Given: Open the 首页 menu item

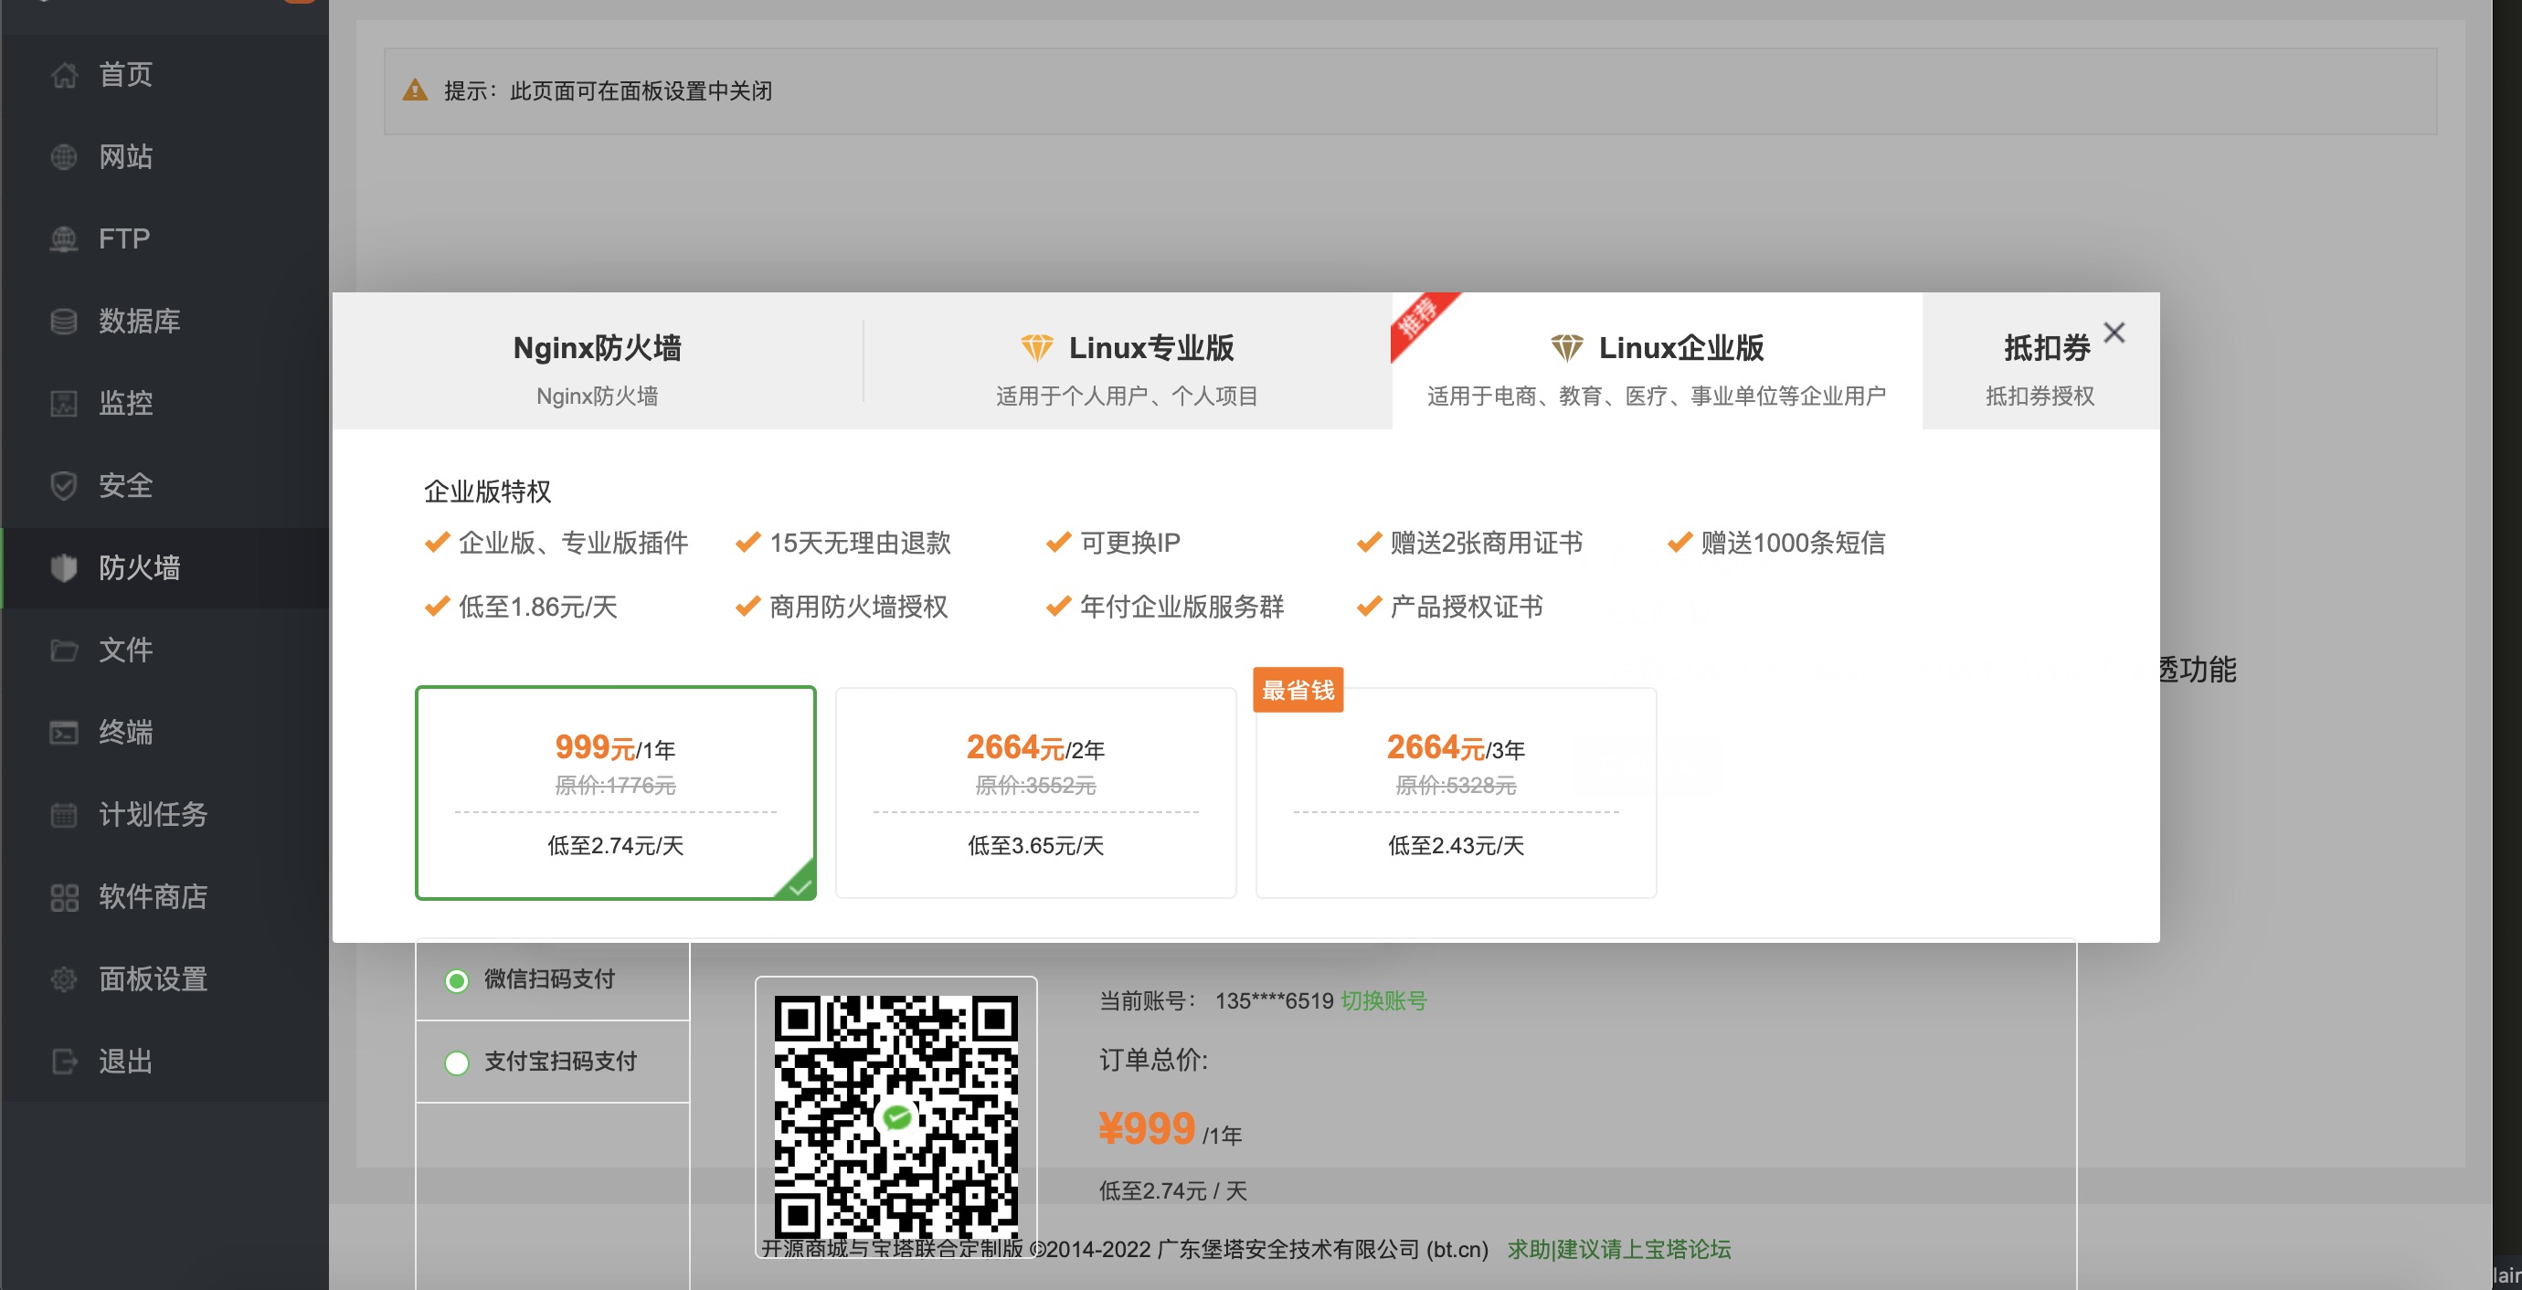Looking at the screenshot, I should (164, 74).
